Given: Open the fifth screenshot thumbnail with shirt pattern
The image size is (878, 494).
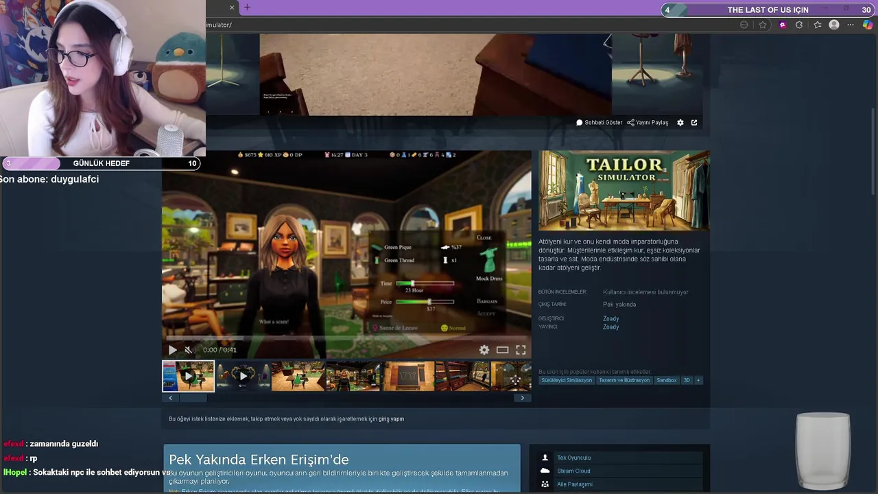Looking at the screenshot, I should [x=408, y=376].
